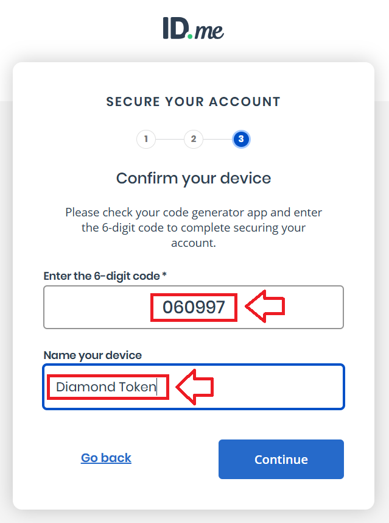
Task: Click the red arrow beside Diamond Token
Action: [x=195, y=386]
